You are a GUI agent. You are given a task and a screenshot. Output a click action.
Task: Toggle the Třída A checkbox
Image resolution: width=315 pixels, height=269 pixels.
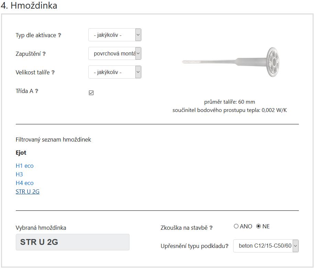91,93
